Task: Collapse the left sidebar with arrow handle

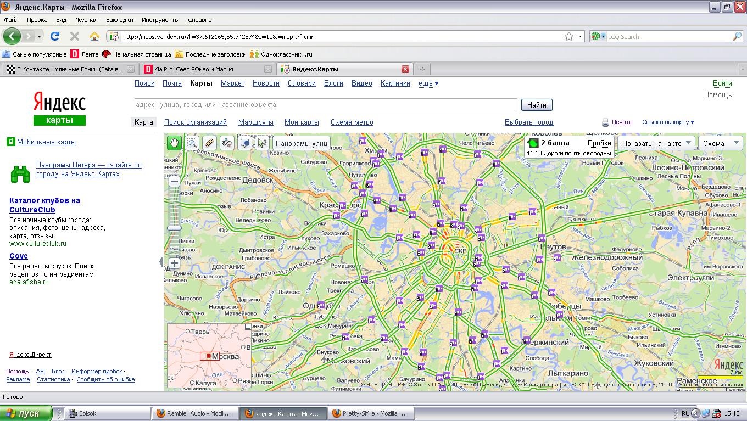Action: (161, 262)
